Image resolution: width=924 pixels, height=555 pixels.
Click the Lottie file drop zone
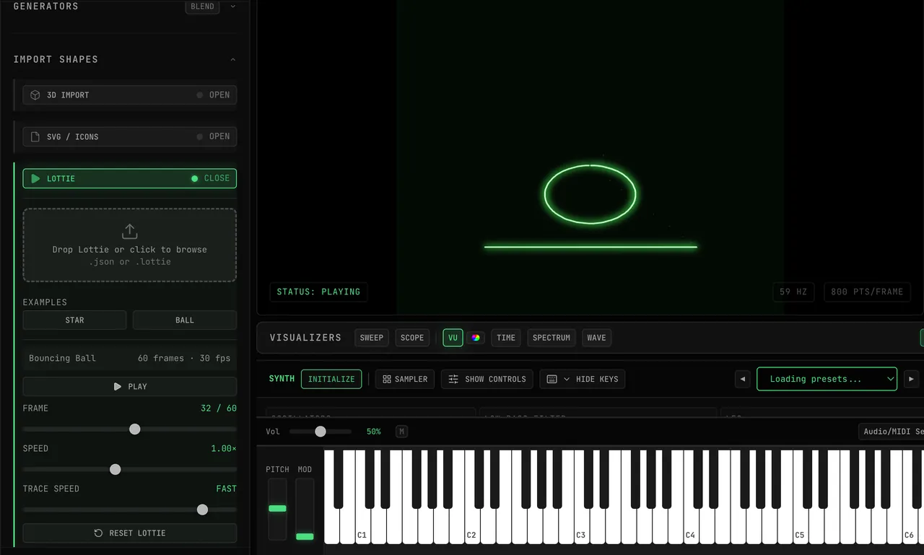click(x=129, y=245)
